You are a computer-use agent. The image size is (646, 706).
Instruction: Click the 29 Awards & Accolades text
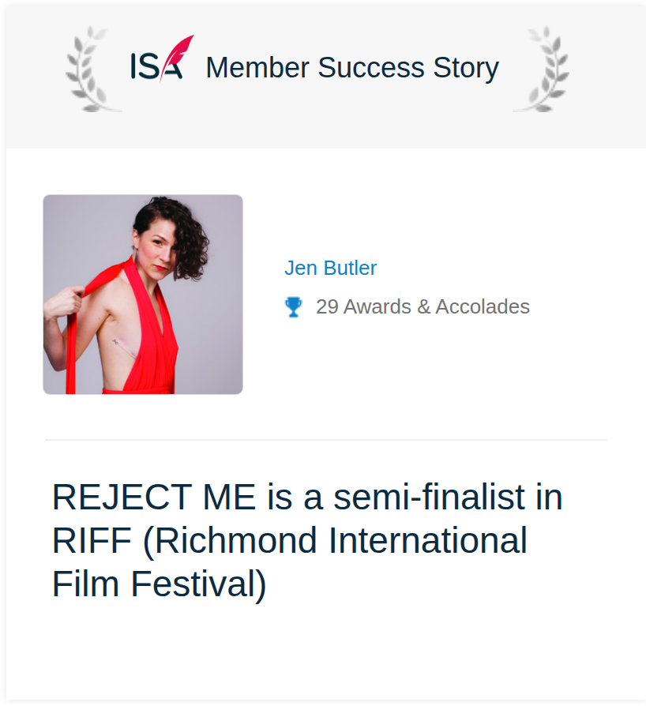coord(423,306)
